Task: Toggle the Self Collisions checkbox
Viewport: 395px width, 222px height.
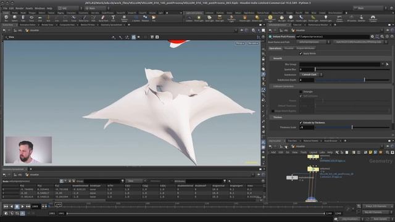Action: point(301,96)
